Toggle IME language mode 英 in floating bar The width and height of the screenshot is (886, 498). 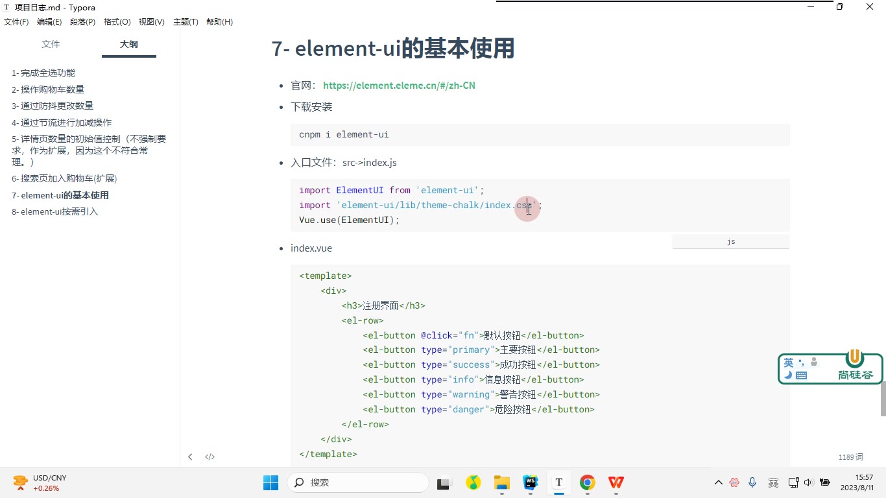789,362
